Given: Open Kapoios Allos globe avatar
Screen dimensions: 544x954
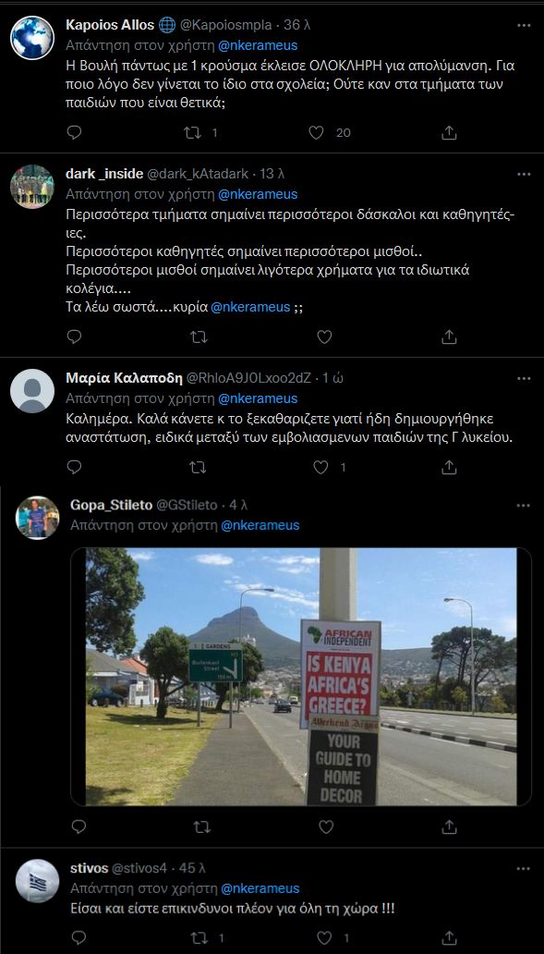Looking at the screenshot, I should [32, 38].
